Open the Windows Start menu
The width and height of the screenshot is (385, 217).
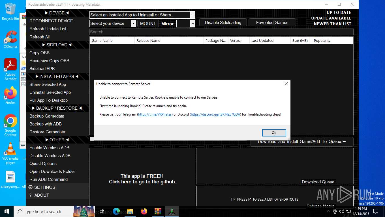[x=7, y=211]
